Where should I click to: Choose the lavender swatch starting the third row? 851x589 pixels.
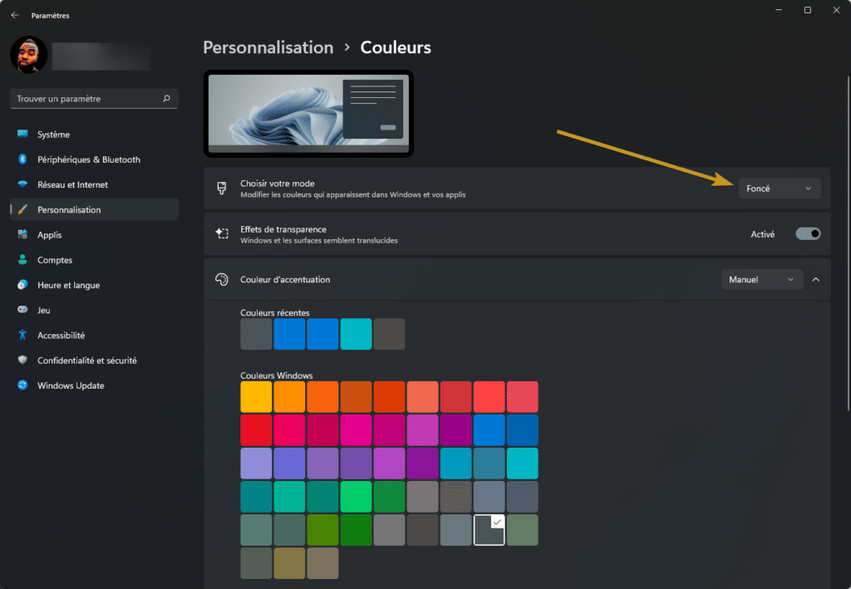point(256,464)
